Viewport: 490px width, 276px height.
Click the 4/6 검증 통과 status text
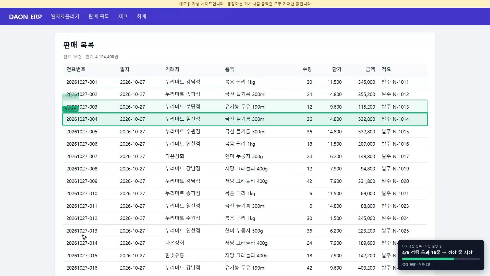(437, 252)
